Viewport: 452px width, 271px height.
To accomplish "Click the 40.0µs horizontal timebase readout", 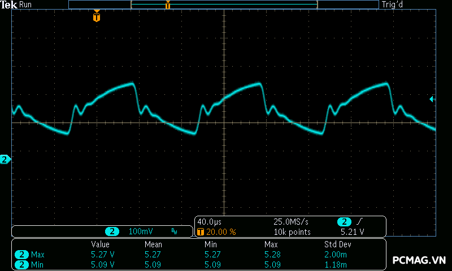I will (x=209, y=222).
